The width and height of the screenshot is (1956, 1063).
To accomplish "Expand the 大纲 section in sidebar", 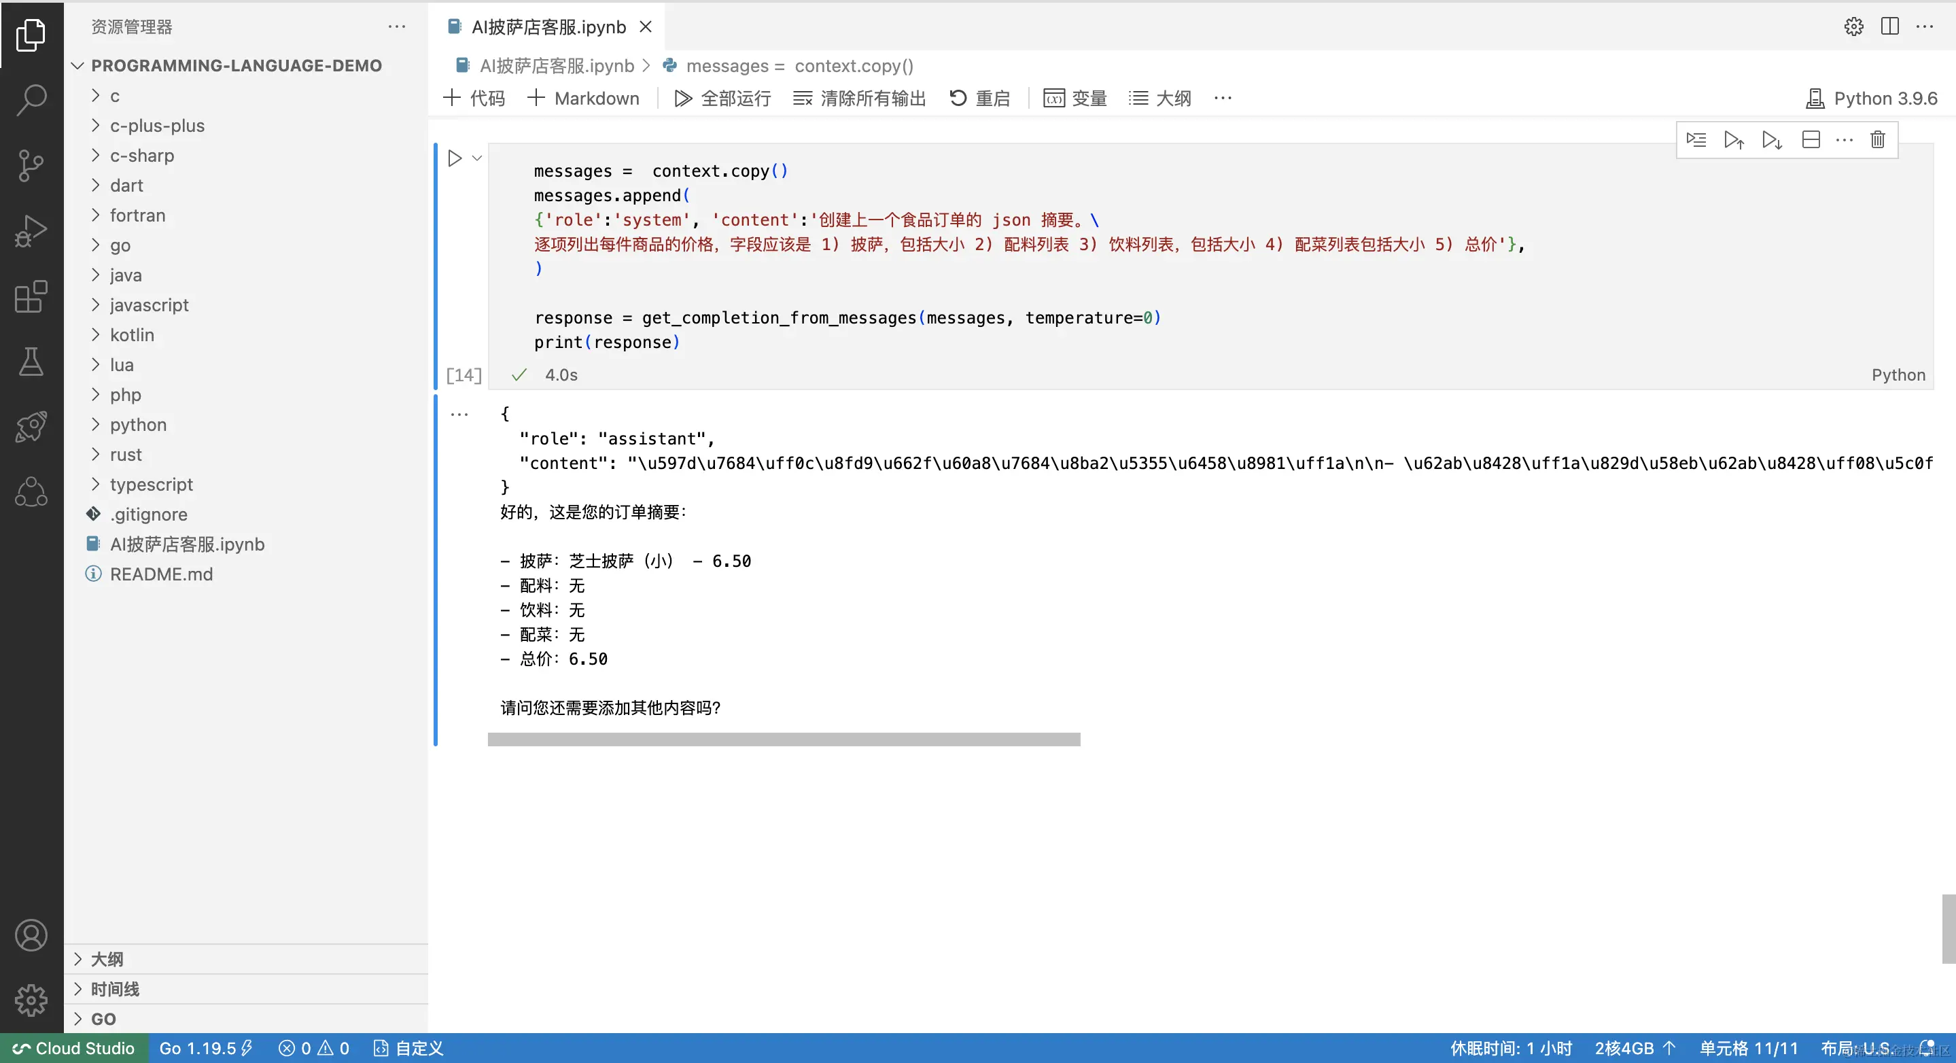I will coord(107,959).
